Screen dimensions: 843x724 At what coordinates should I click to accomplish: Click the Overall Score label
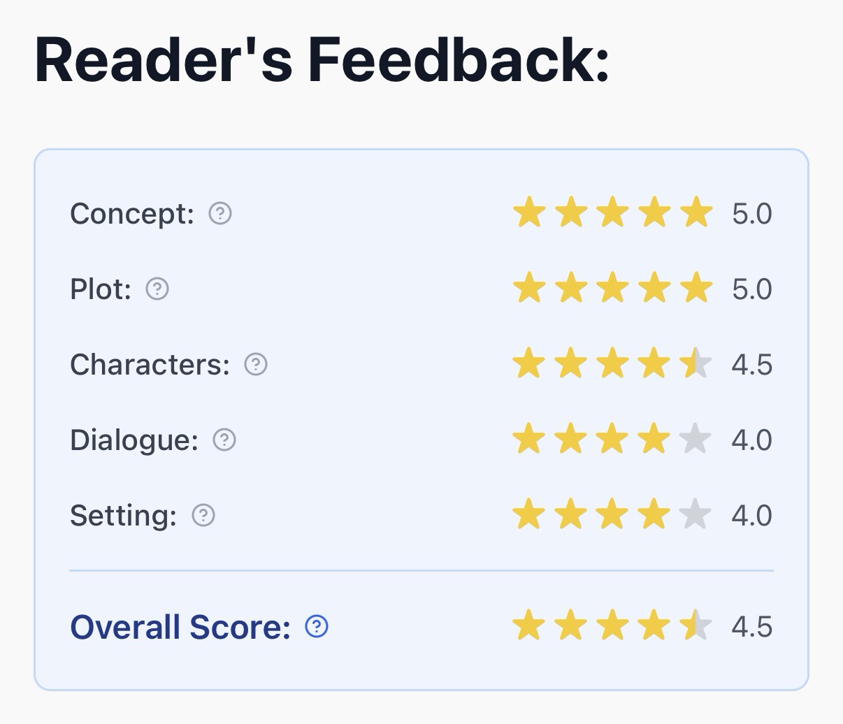pyautogui.click(x=180, y=627)
